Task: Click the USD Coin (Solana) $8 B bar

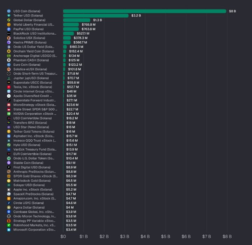Action: pyautogui.click(x=145, y=11)
